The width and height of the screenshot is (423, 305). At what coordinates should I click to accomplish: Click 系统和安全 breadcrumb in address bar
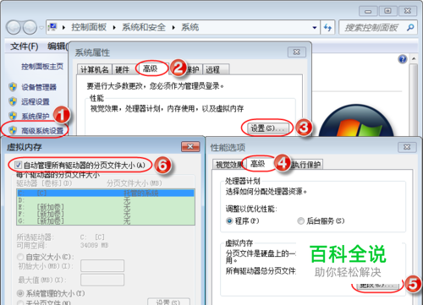click(x=144, y=27)
